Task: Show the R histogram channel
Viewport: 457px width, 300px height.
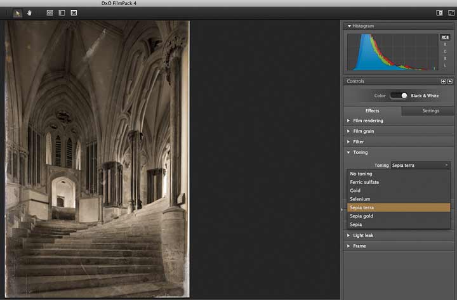Action: coord(445,44)
